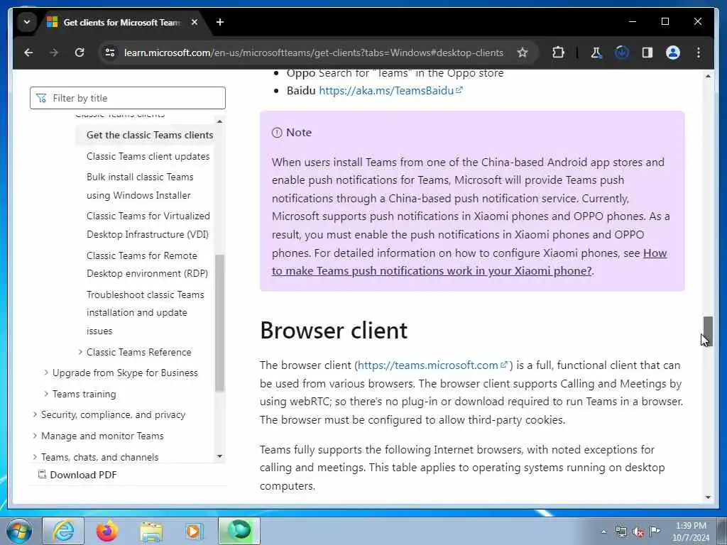This screenshot has width=727, height=545.
Task: Select the Get clients for Microsoft Teams tab
Action: click(x=121, y=22)
